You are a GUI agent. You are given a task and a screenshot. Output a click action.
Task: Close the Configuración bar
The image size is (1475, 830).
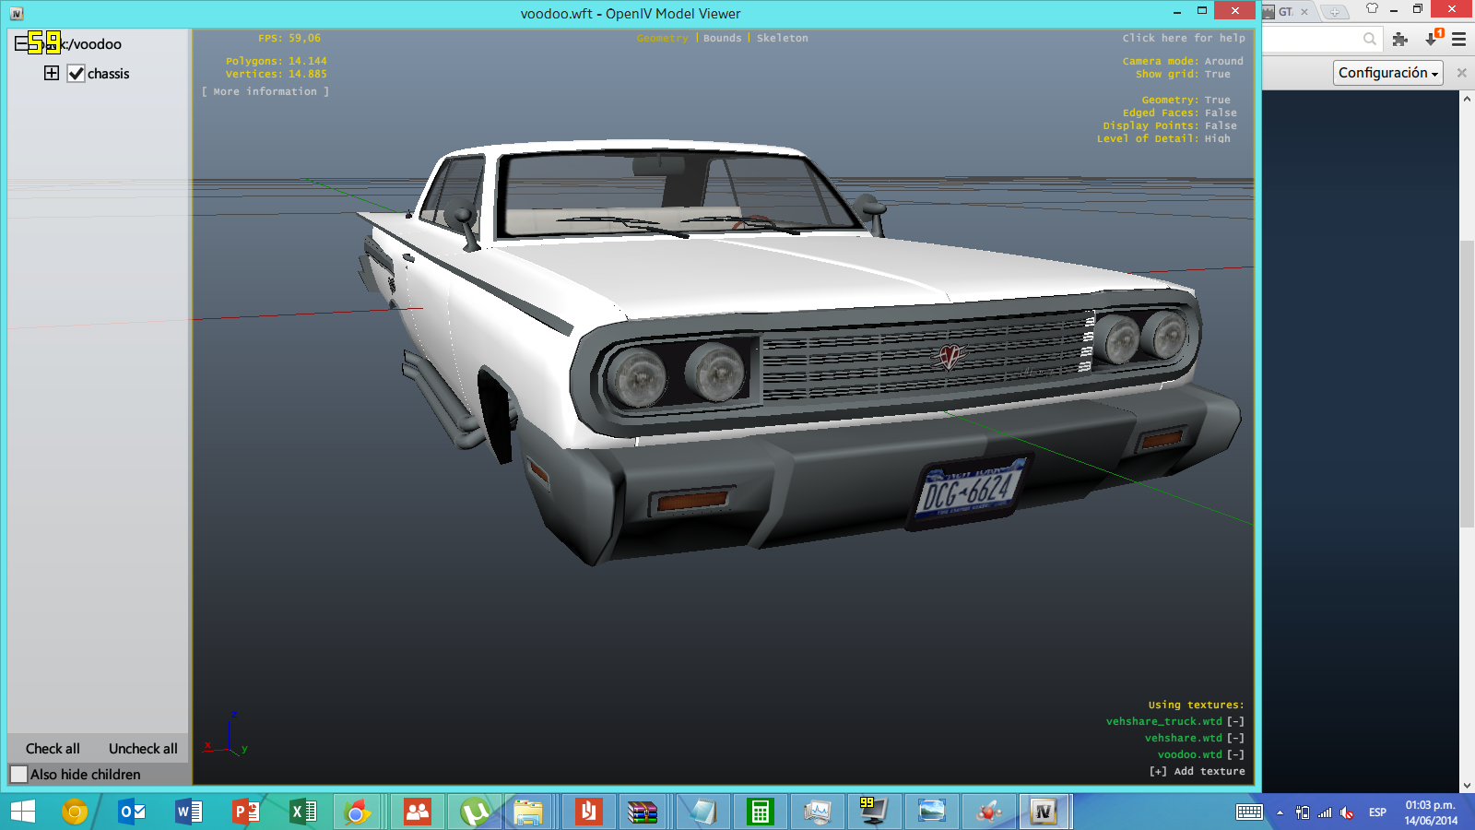click(1461, 73)
